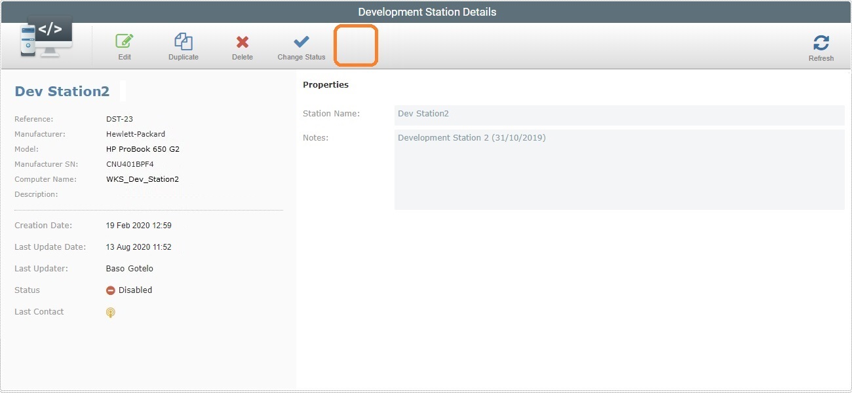Delete the development station record

click(242, 47)
